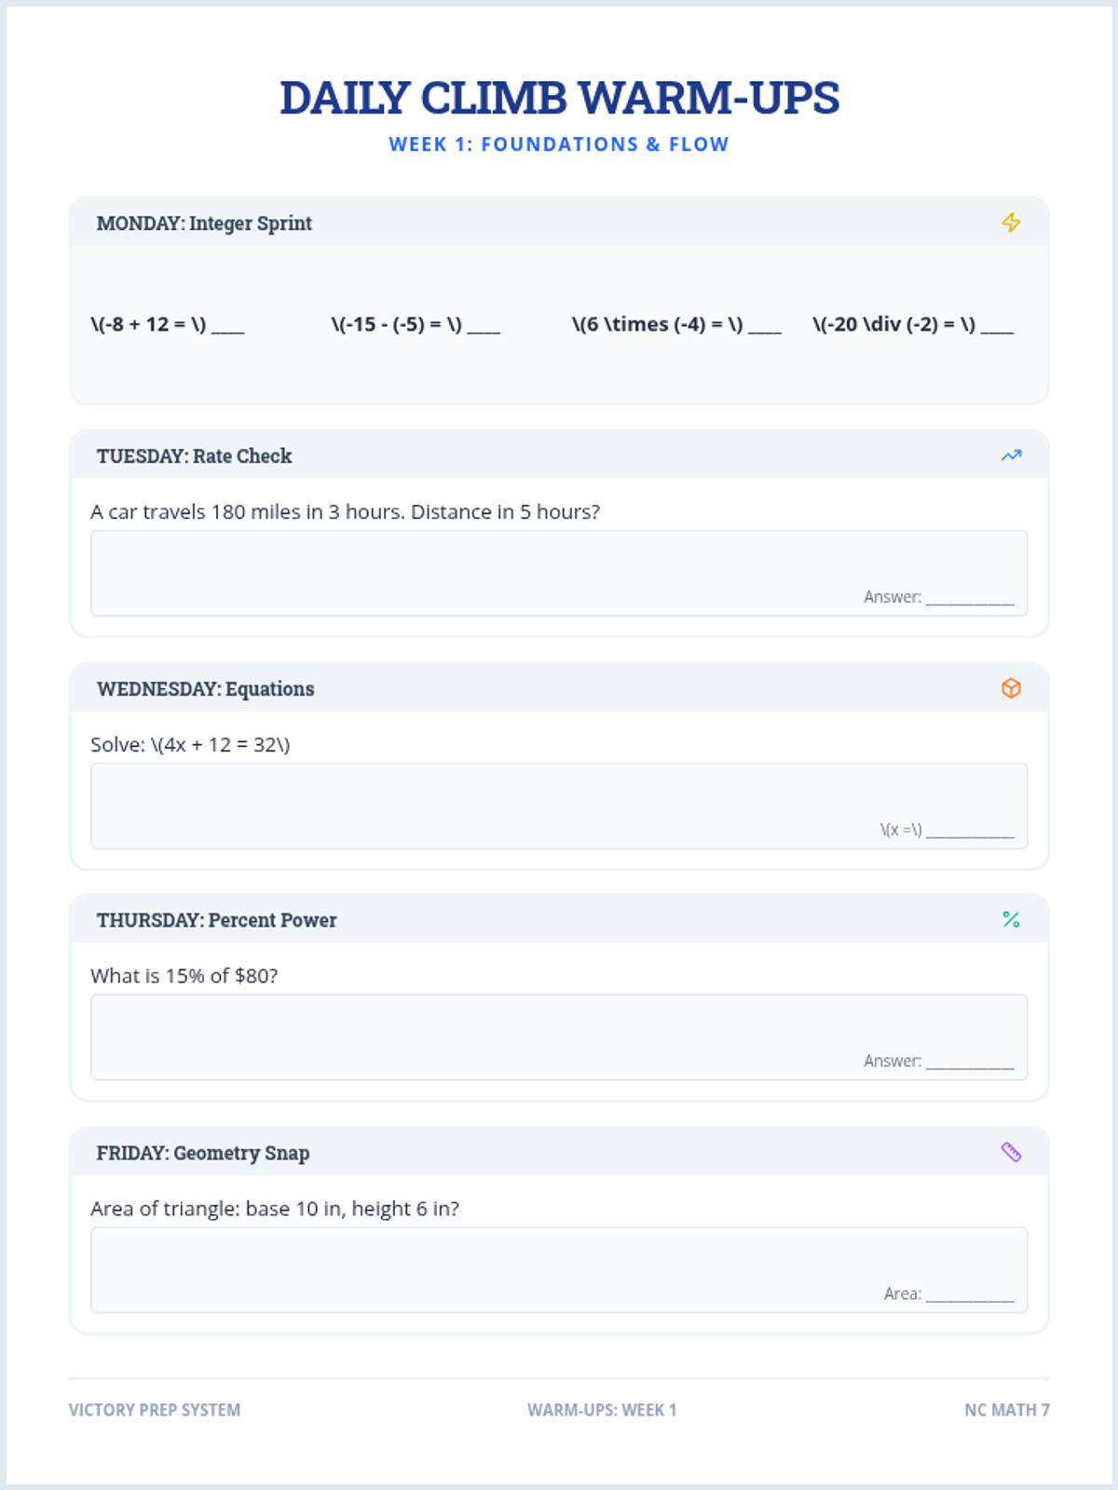This screenshot has width=1118, height=1490.
Task: Click the NC Math 7 footer label
Action: [1007, 1410]
